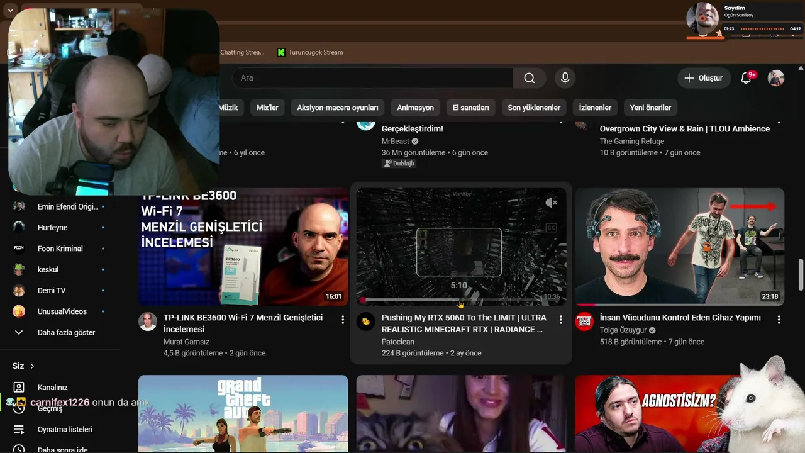Open more options for Pushing My RTX 5060 video
The width and height of the screenshot is (805, 453).
561,320
